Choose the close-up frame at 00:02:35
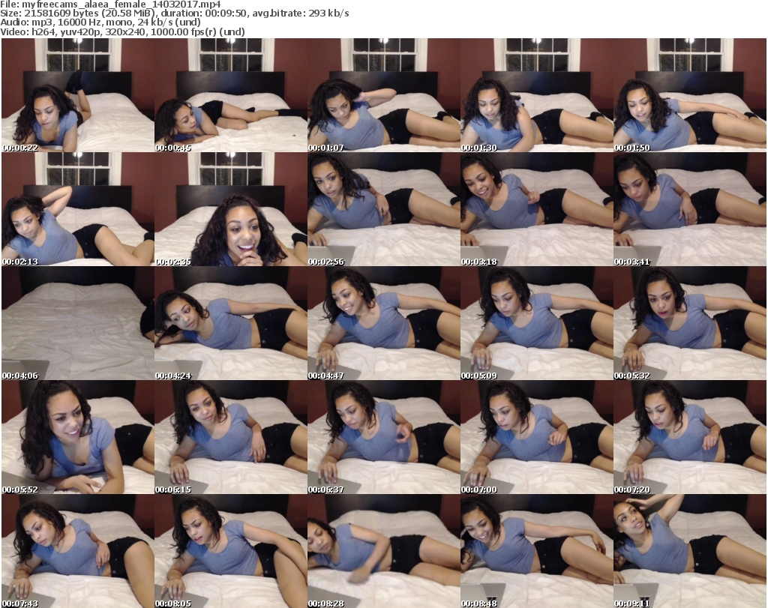The image size is (768, 608). [231, 209]
